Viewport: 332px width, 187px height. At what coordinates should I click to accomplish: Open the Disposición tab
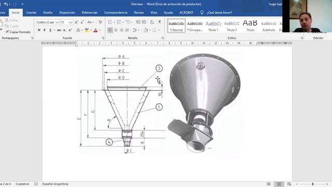coord(67,12)
